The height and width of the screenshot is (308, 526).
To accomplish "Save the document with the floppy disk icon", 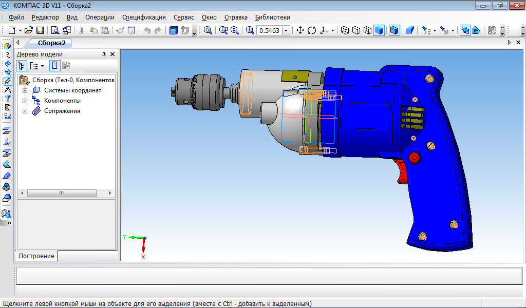I will (x=40, y=30).
